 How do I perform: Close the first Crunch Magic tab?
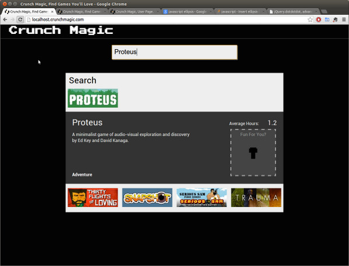point(53,12)
